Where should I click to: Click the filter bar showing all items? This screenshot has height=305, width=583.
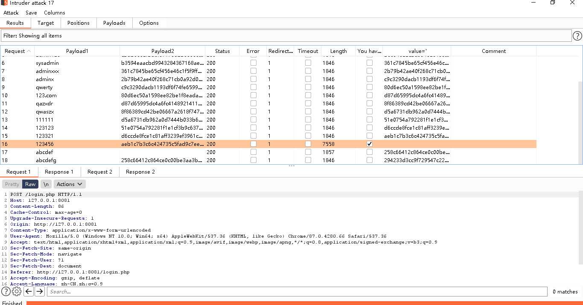tap(286, 36)
